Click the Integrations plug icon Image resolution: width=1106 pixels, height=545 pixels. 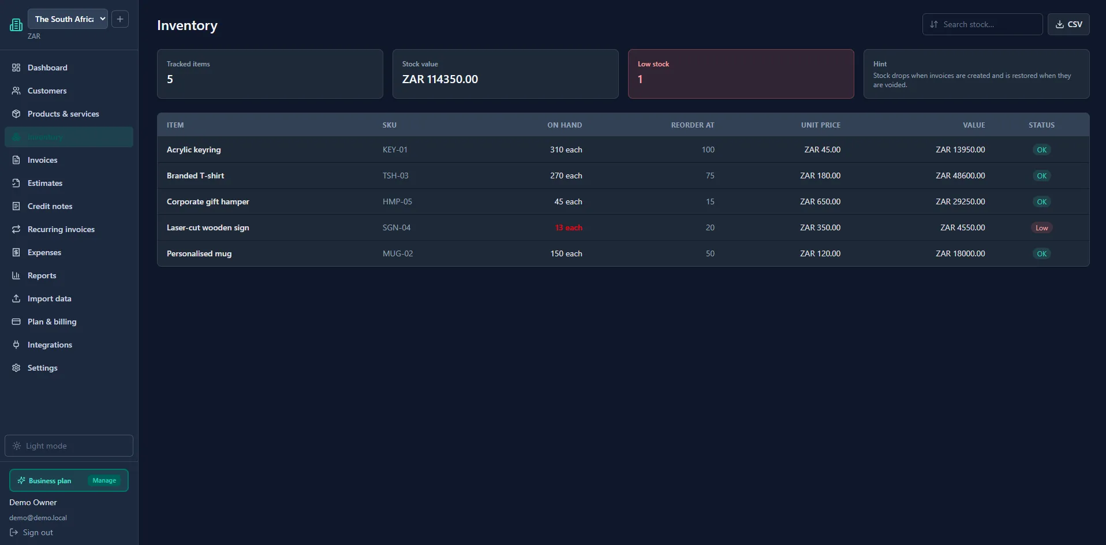tap(16, 345)
